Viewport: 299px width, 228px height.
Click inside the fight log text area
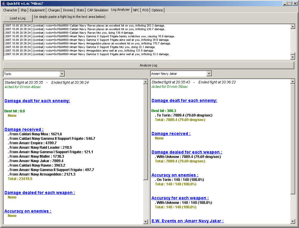(146, 42)
